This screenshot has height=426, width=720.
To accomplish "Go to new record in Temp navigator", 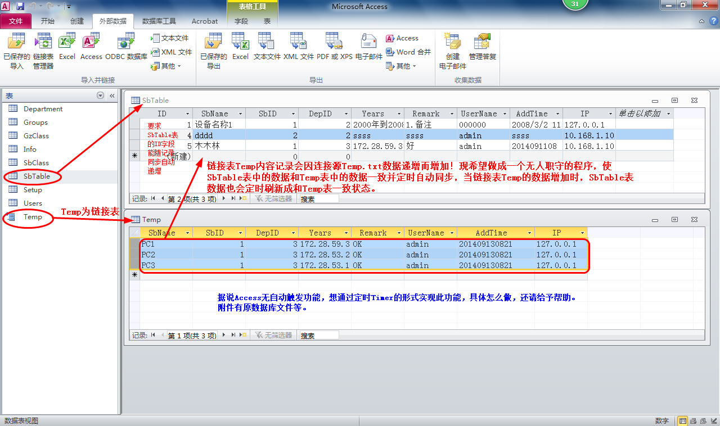I will pyautogui.click(x=244, y=335).
